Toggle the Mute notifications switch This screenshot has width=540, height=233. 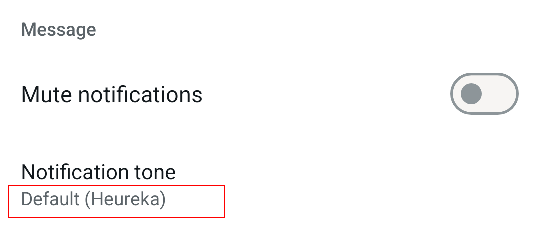tap(484, 94)
